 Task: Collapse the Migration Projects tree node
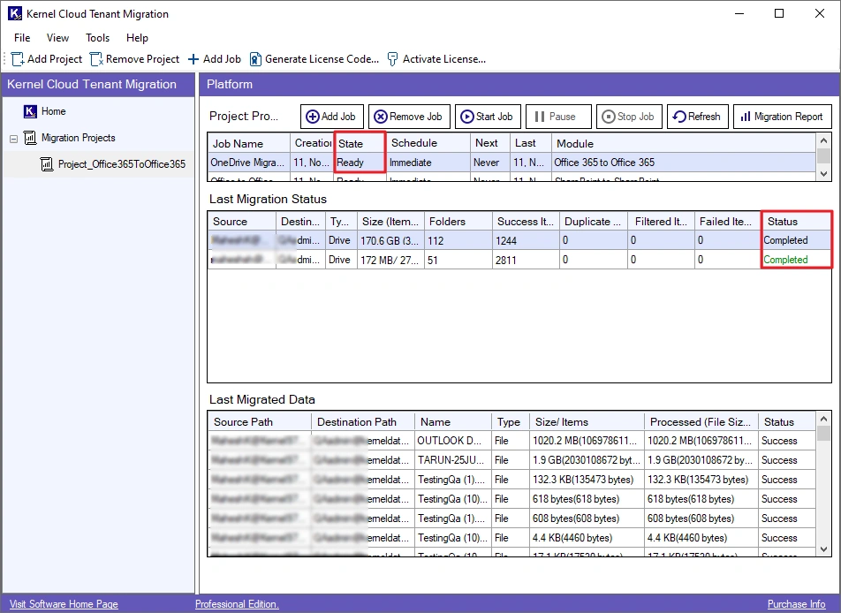13,139
